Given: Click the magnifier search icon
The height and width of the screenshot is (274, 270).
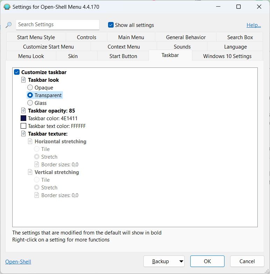Looking at the screenshot, I should tap(9, 25).
